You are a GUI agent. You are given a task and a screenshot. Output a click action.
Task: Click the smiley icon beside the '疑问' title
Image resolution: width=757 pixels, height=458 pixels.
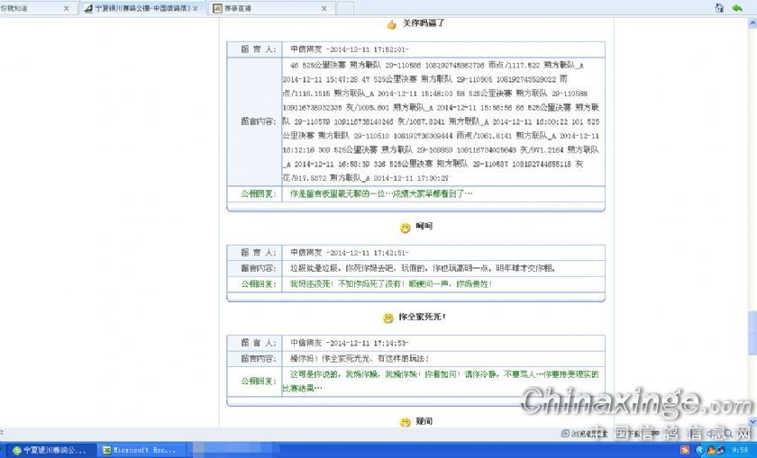click(406, 422)
